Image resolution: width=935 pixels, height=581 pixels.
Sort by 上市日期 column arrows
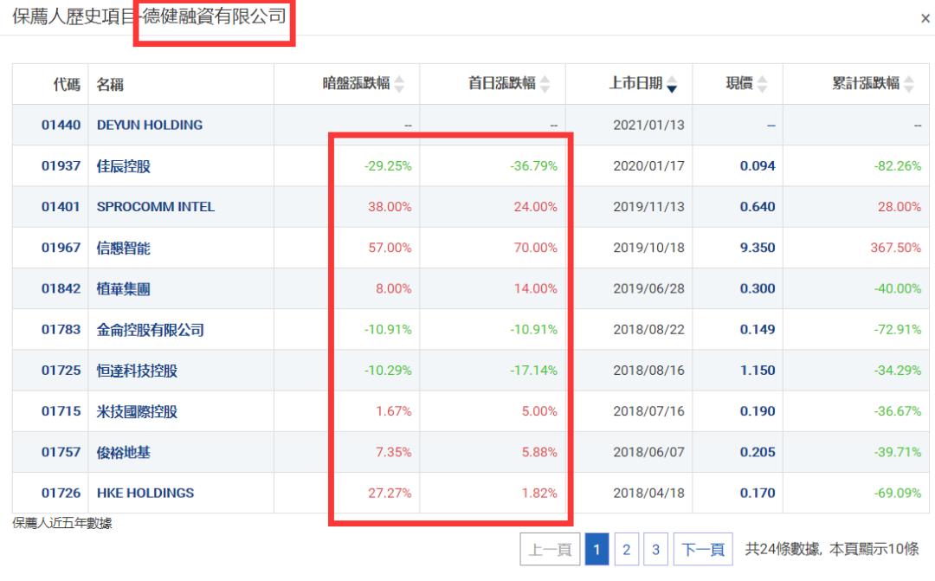click(672, 84)
